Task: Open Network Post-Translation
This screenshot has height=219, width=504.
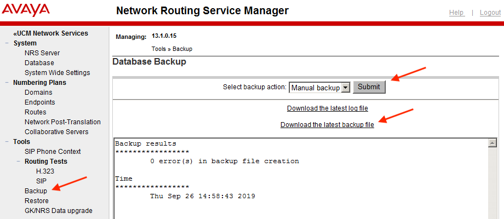Action: point(62,122)
